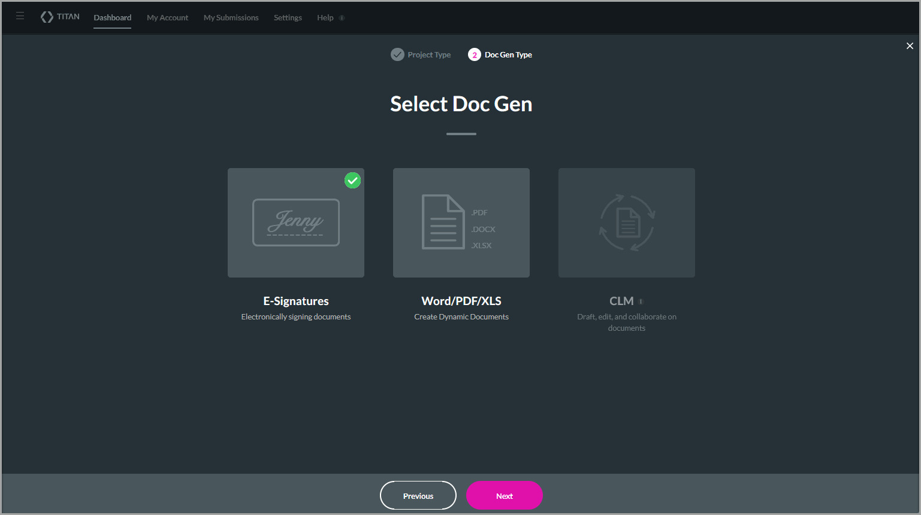Proceed with the Next button
921x515 pixels.
(x=505, y=495)
